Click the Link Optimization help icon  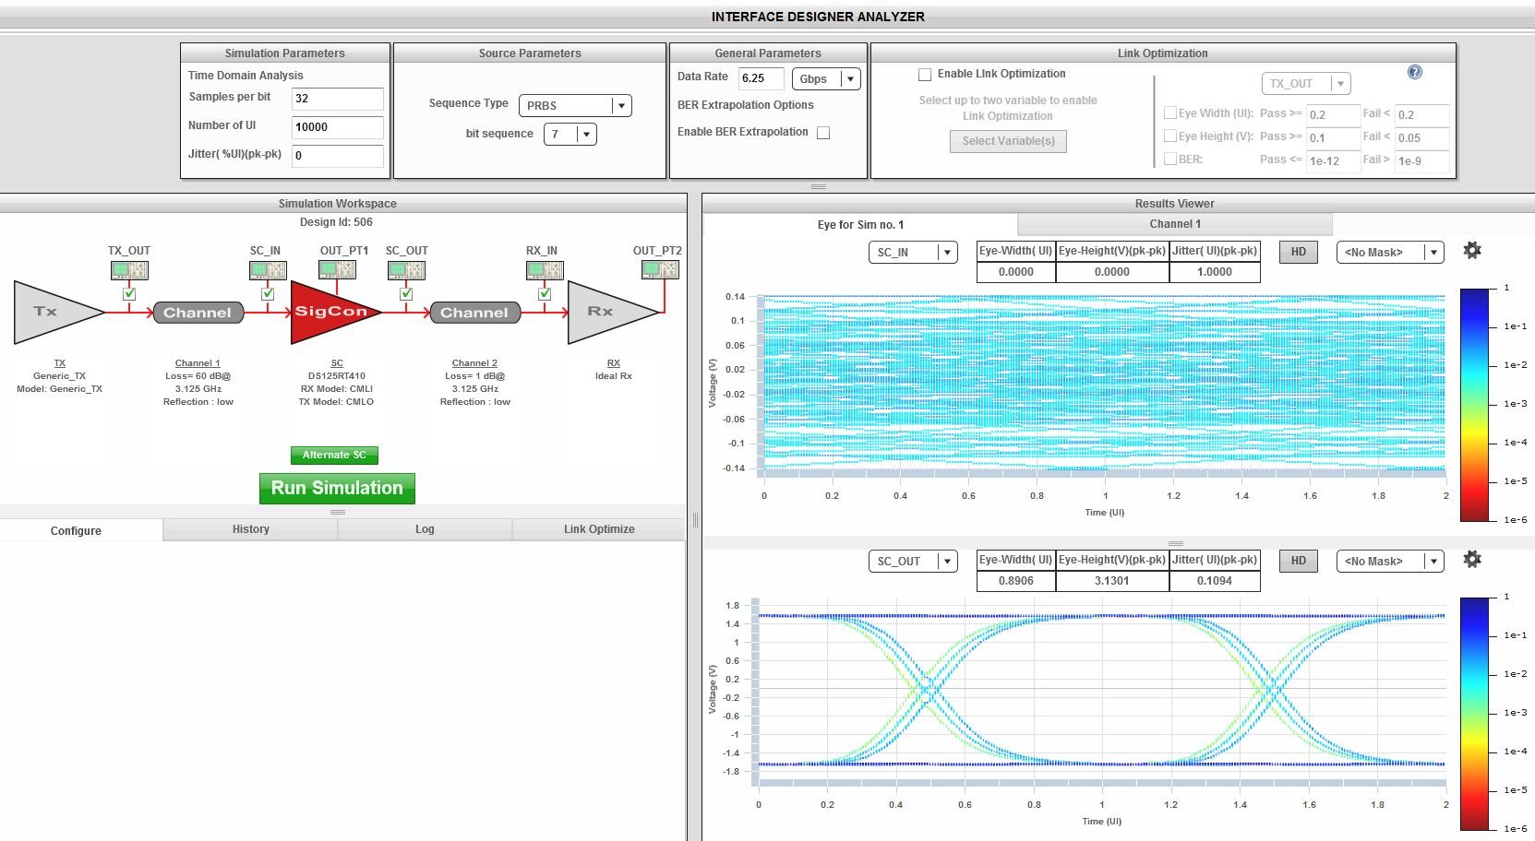pyautogui.click(x=1414, y=72)
